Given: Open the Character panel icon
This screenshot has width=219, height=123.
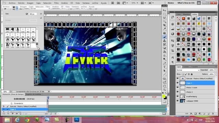Looking at the screenshot, I should (172, 57).
